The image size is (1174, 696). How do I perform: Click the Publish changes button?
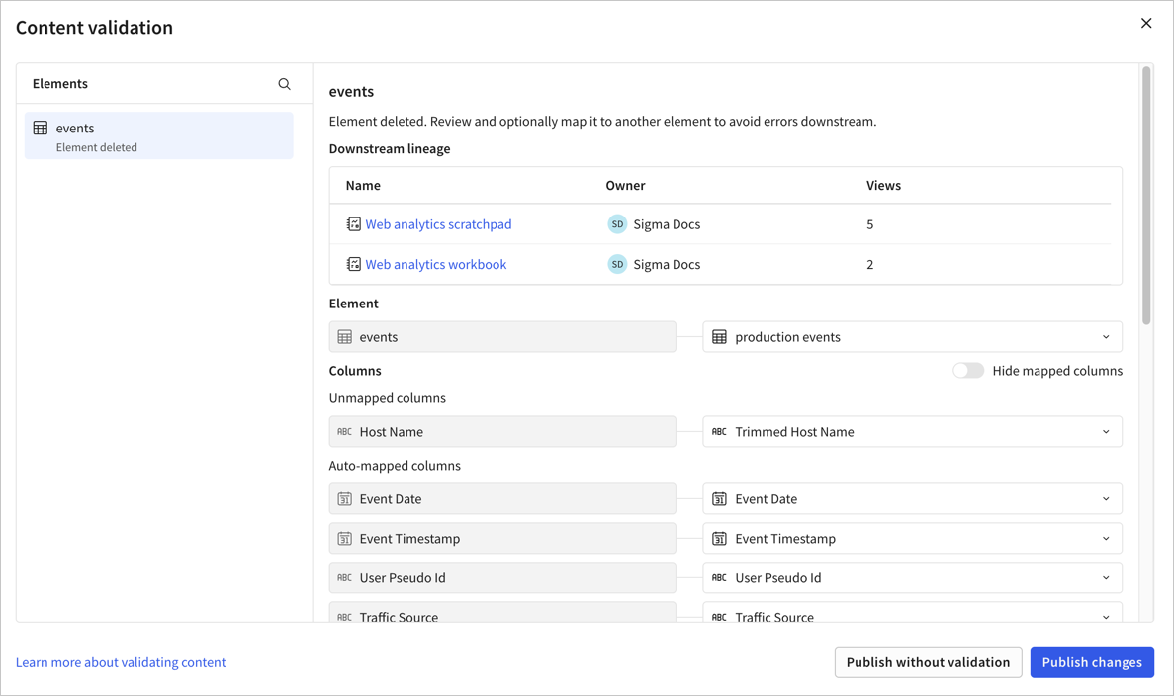click(x=1092, y=662)
